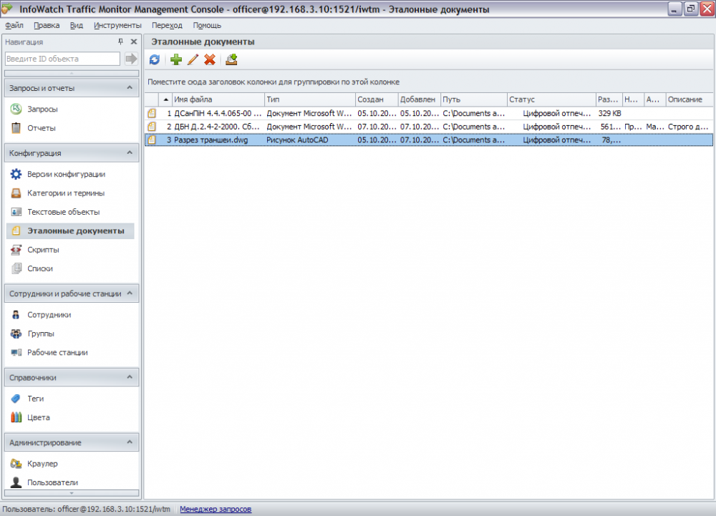This screenshot has width=716, height=516.
Task: Select the ДСанПіН 4.4.4.065-00 file name
Action: tap(218, 113)
